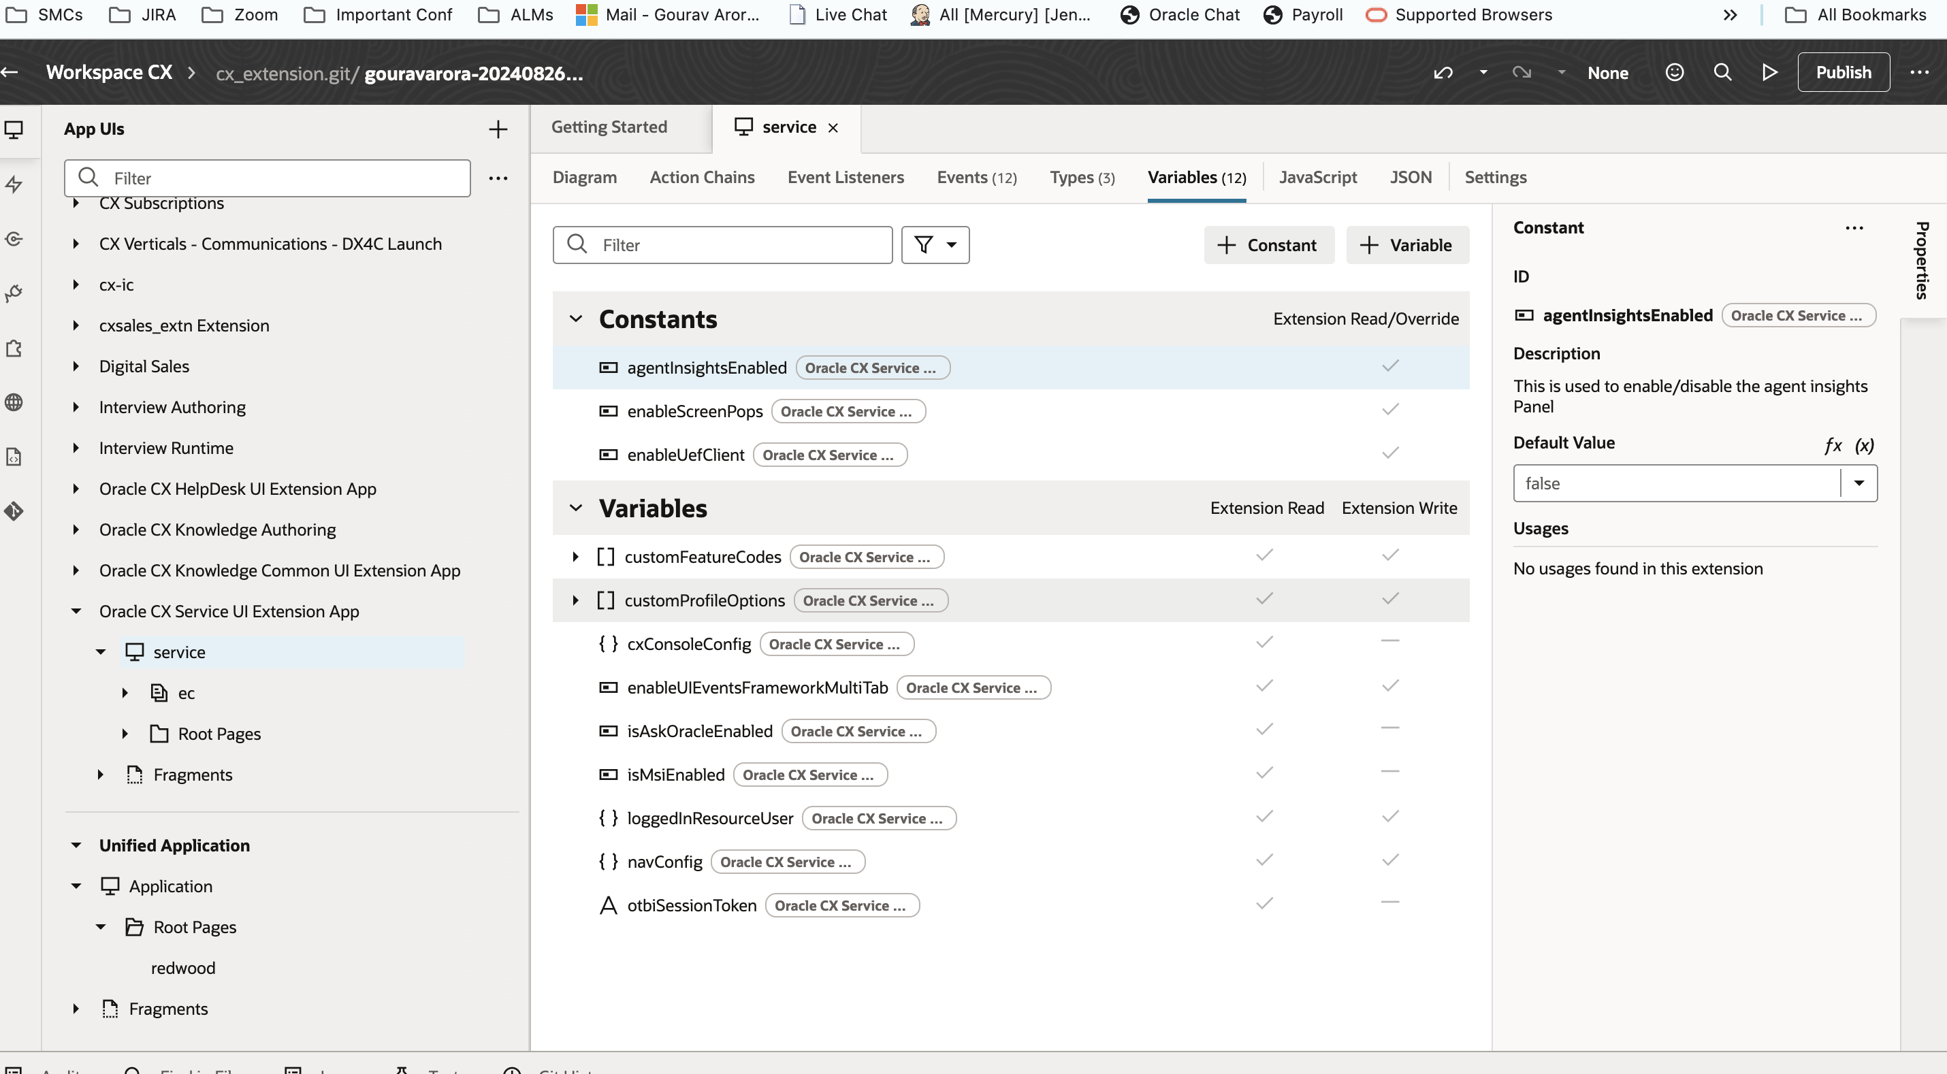Toggle Extension Write for customProfileOptions

point(1391,600)
